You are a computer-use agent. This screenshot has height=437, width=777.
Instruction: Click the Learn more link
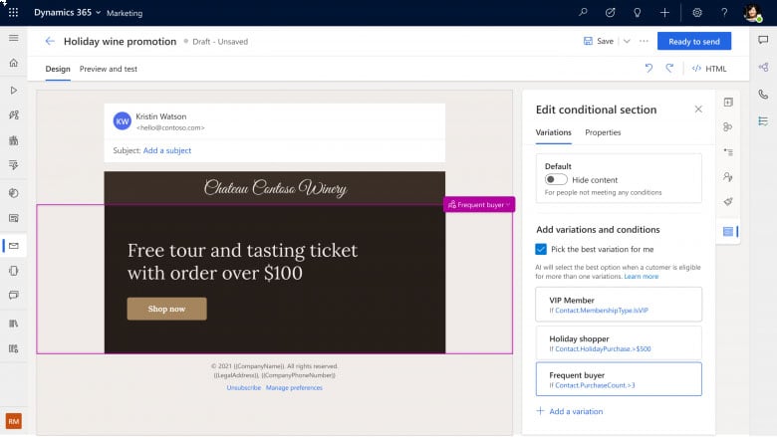pos(642,277)
